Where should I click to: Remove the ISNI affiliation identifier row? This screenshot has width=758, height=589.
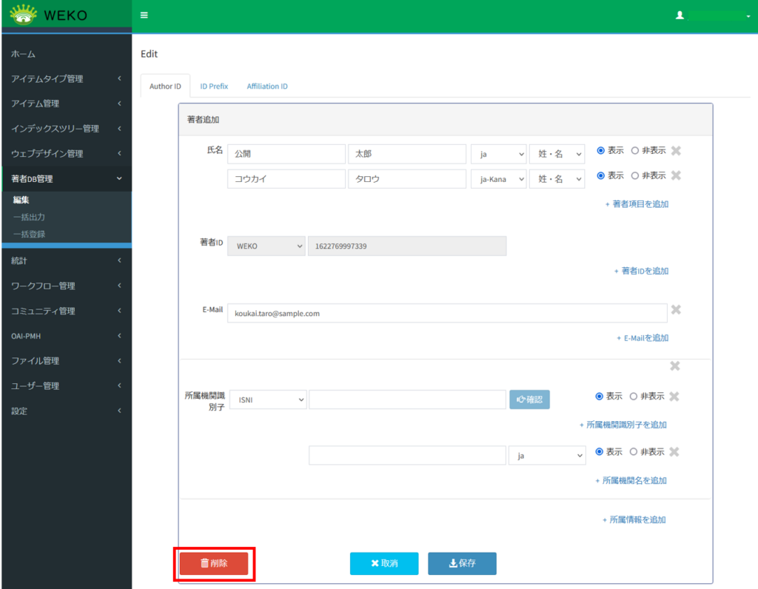[674, 397]
